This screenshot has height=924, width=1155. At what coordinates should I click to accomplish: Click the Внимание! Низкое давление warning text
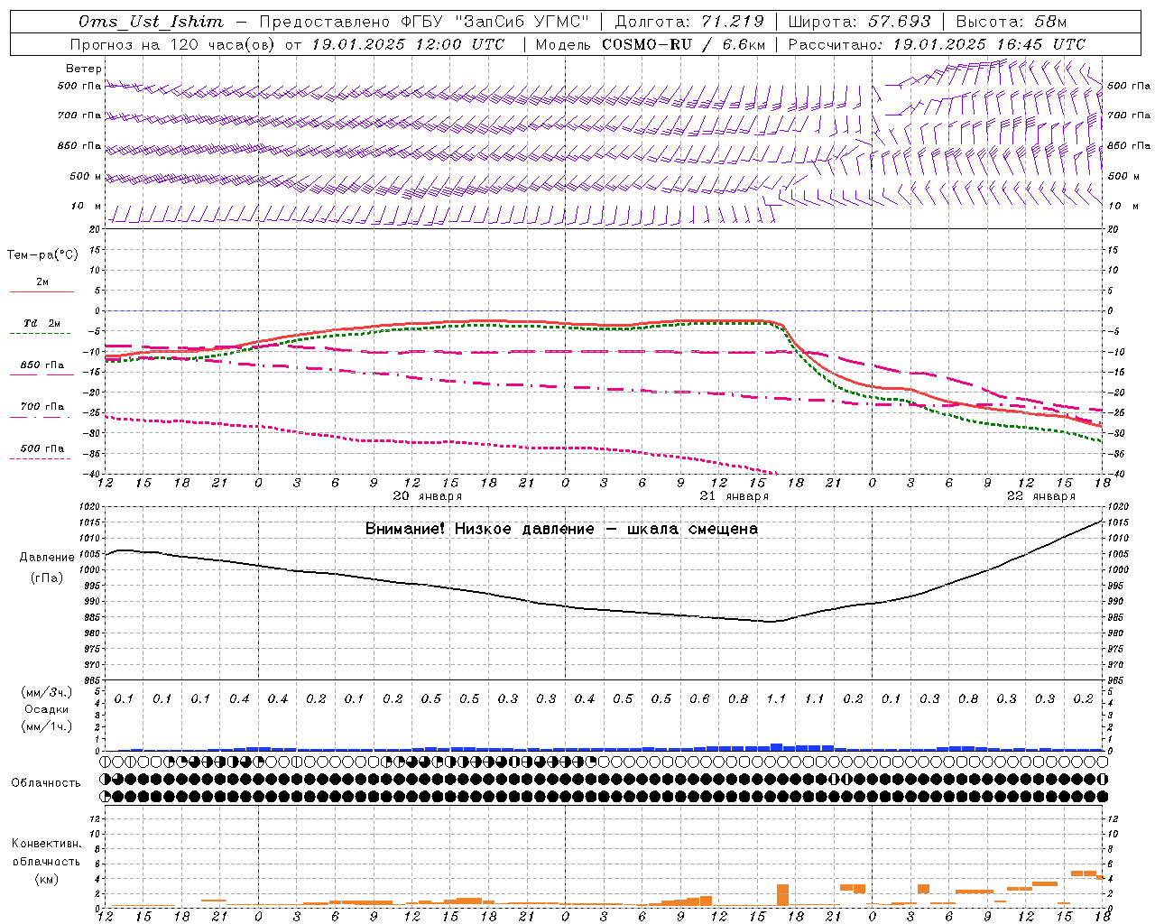561,529
